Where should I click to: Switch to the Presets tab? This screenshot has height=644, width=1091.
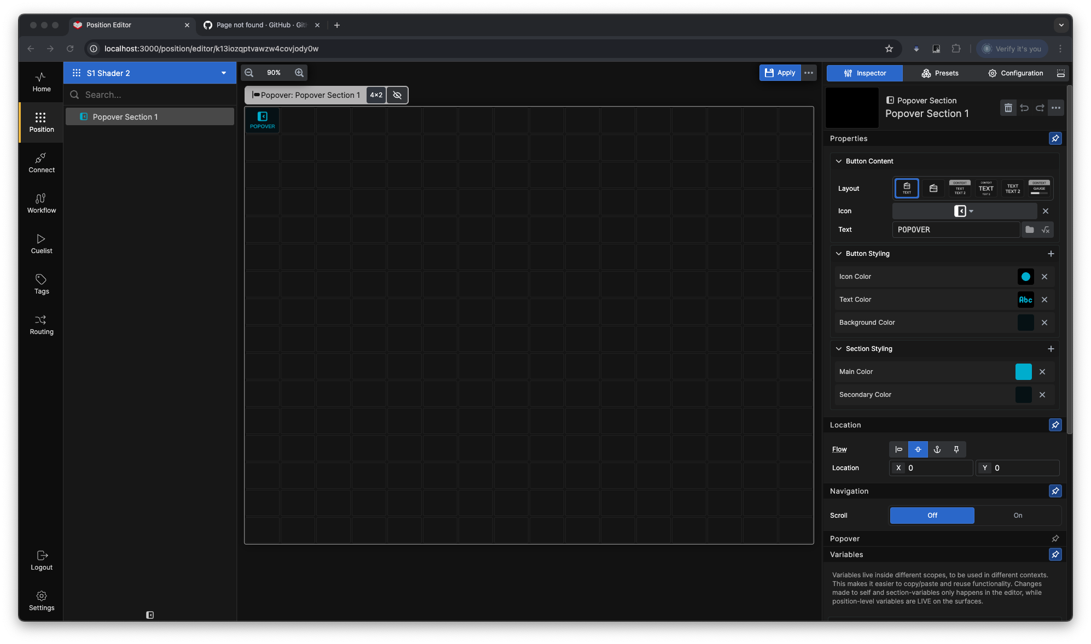(940, 73)
